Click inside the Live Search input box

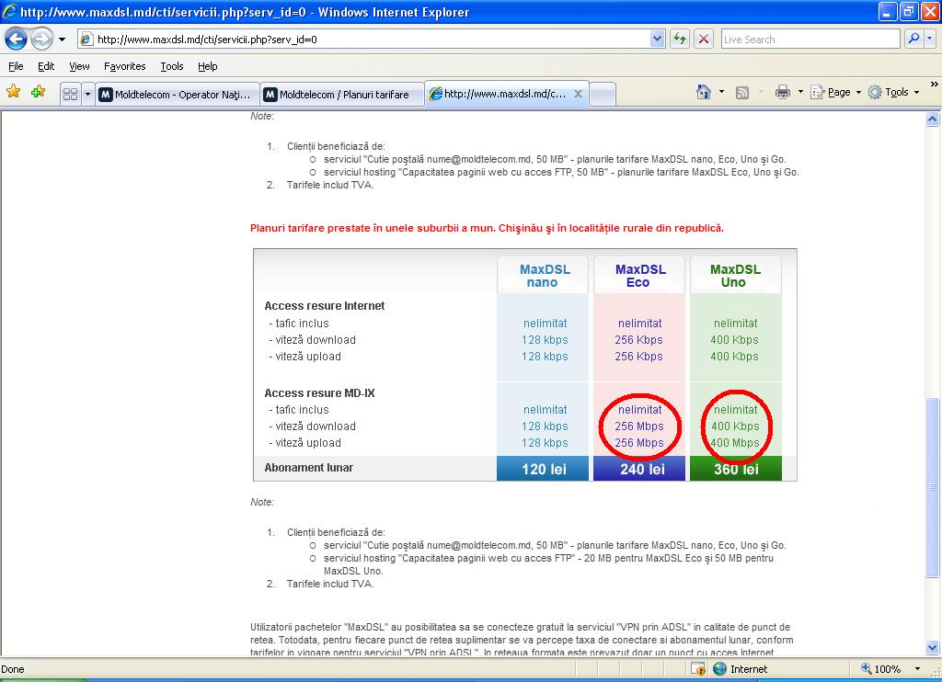(x=809, y=39)
